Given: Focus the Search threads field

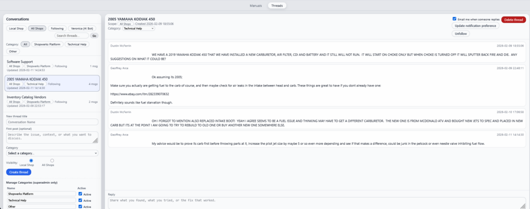Looking at the screenshot, I should [x=71, y=36].
